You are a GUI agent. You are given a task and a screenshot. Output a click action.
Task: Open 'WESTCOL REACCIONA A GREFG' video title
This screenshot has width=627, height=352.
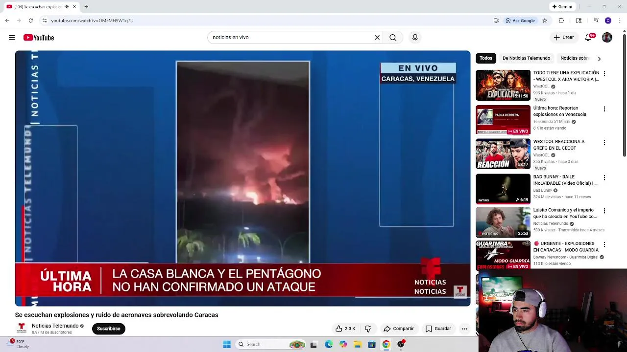pyautogui.click(x=559, y=145)
